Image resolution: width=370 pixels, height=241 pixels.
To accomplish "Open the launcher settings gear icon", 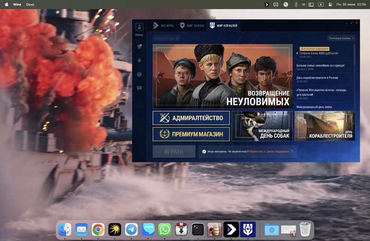I will pos(140,75).
